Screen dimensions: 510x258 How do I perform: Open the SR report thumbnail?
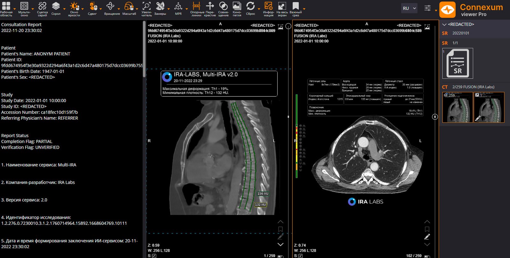pyautogui.click(x=458, y=63)
